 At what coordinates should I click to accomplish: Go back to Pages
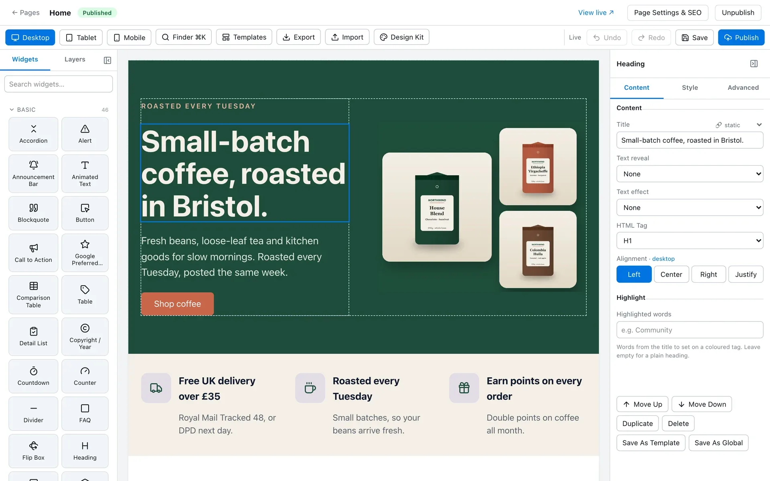tap(25, 12)
